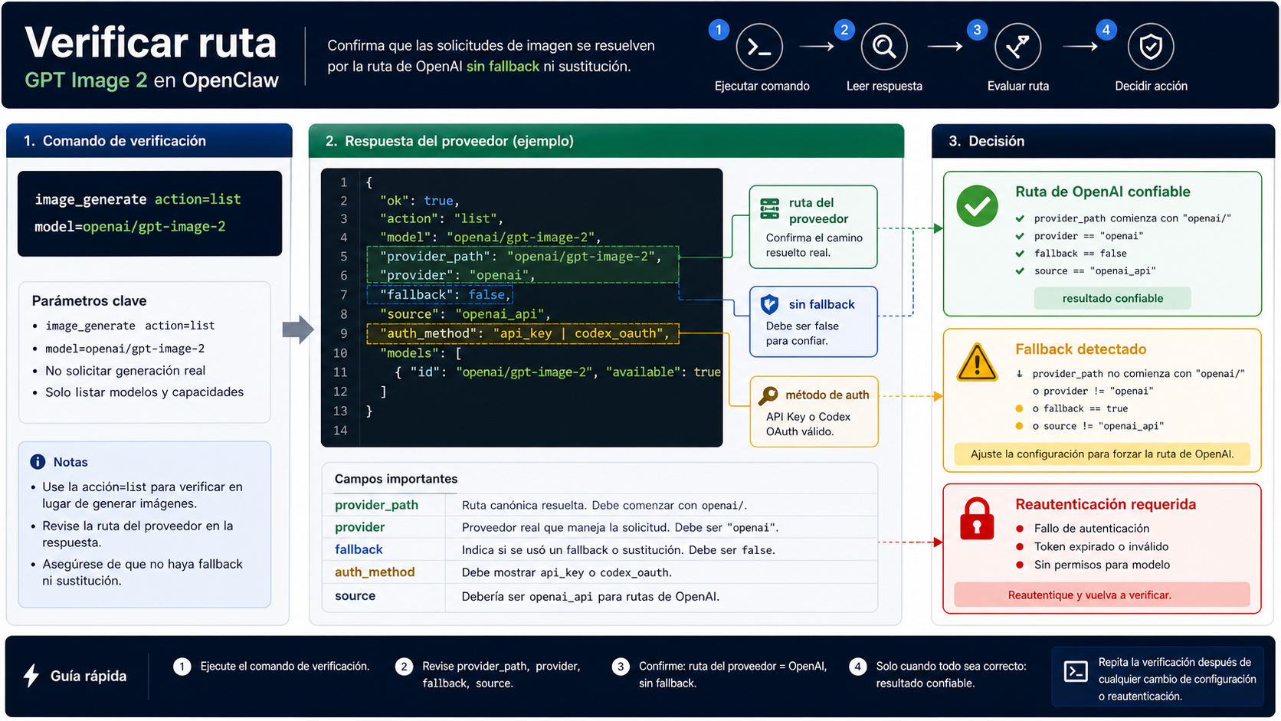Image resolution: width=1281 pixels, height=721 pixels.
Task: Click the checkmark beside 'provider == "openai"'
Action: pyautogui.click(x=1020, y=236)
